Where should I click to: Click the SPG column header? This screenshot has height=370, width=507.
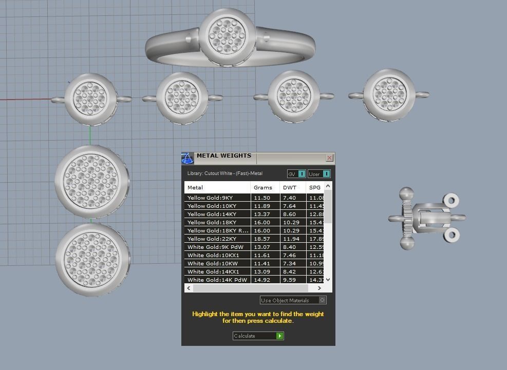point(315,187)
